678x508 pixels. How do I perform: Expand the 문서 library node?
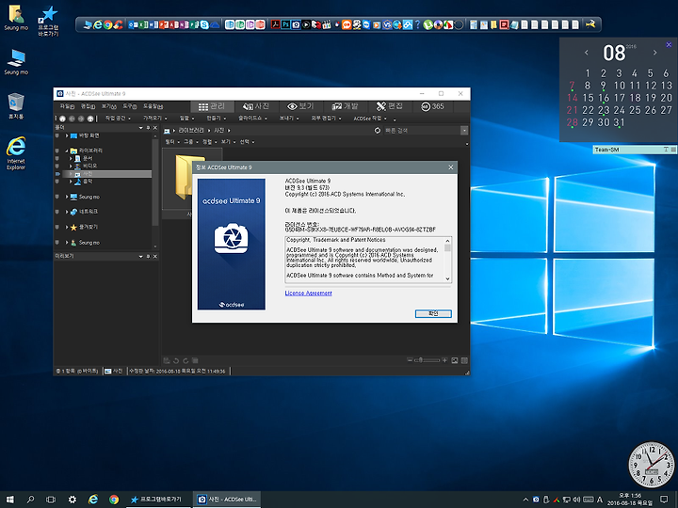coord(71,159)
